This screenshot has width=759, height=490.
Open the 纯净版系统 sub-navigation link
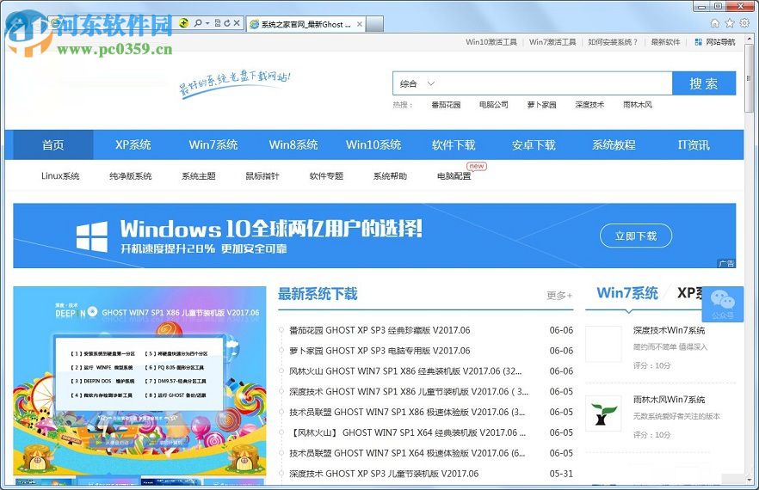131,176
